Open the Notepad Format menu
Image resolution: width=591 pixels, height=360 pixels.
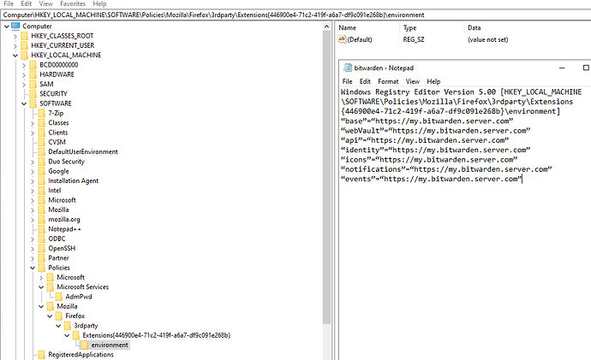388,81
